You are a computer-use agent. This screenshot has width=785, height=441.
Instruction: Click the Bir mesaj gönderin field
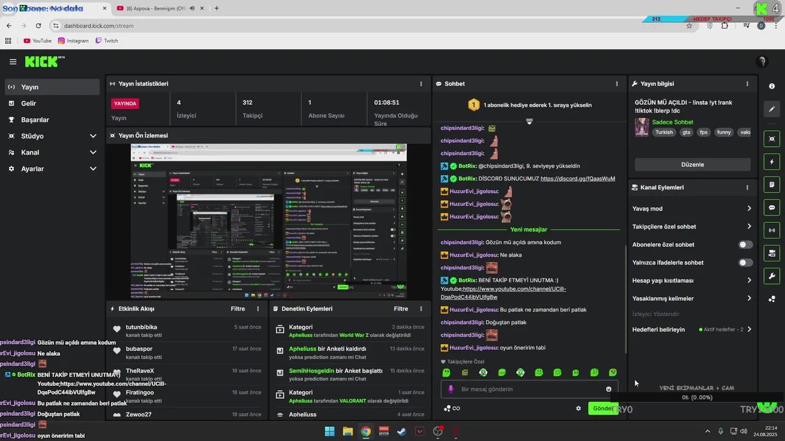pos(529,389)
